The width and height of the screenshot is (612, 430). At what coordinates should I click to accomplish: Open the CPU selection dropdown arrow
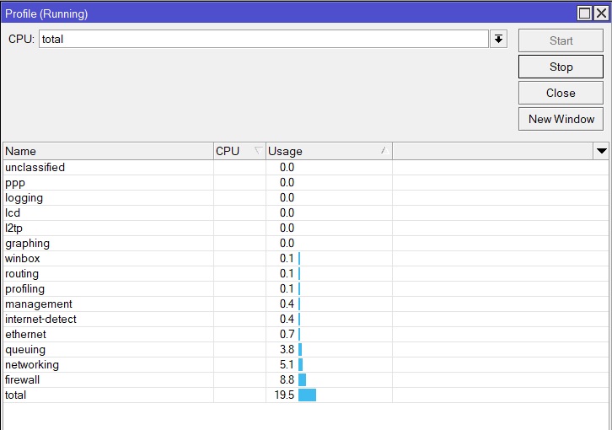498,39
